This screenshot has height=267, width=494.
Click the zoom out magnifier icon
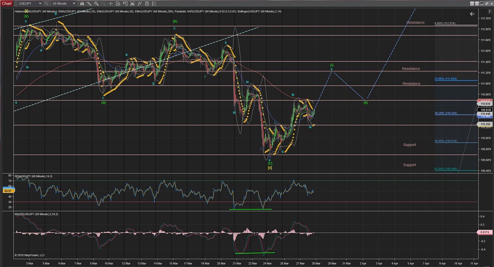(x=103, y=4)
